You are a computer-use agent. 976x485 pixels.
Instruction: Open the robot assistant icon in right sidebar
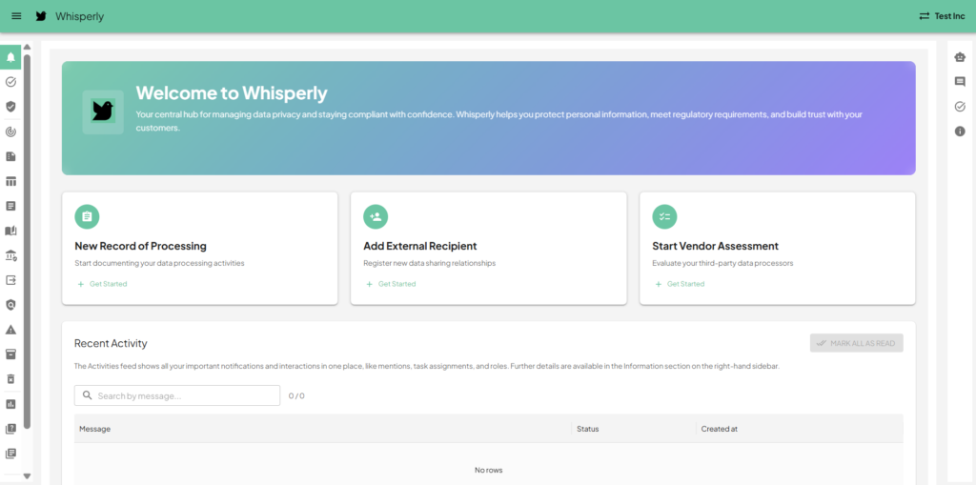pyautogui.click(x=960, y=56)
